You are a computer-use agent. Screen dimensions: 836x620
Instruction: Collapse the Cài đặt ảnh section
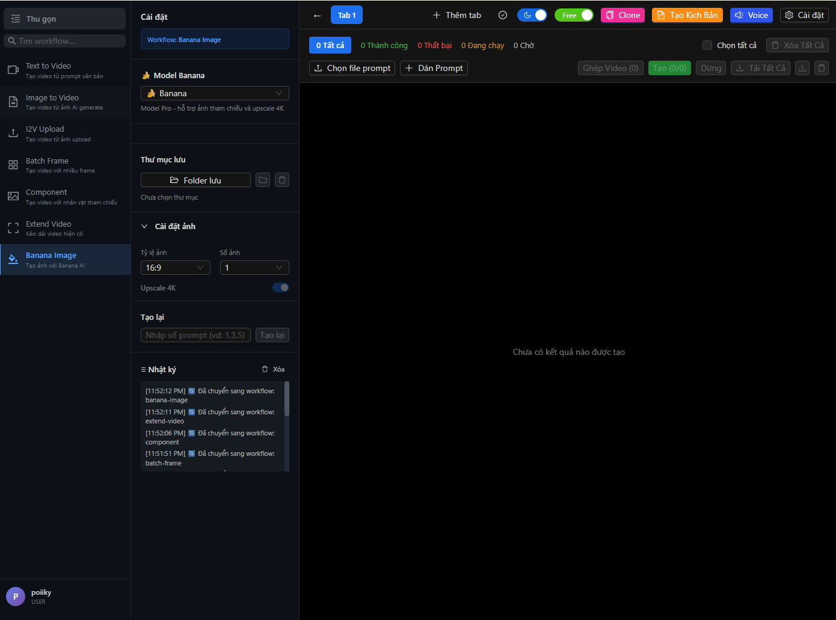tap(144, 226)
